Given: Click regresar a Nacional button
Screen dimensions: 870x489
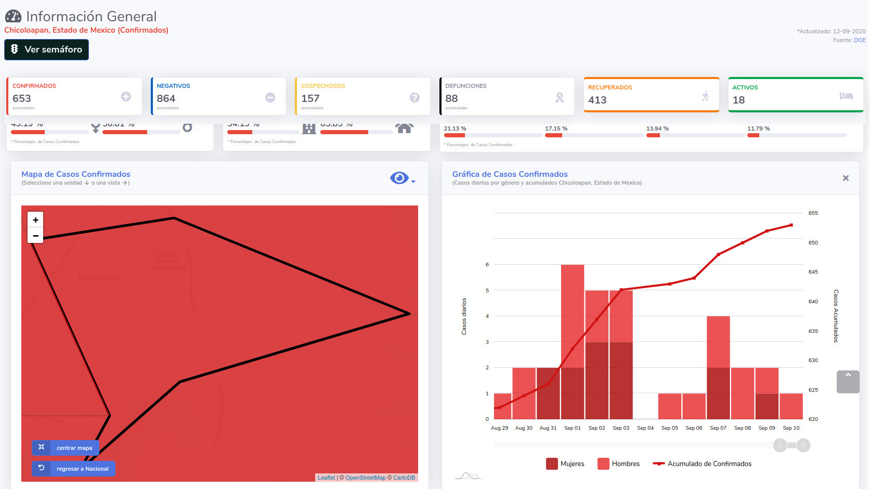Looking at the screenshot, I should pyautogui.click(x=73, y=469).
